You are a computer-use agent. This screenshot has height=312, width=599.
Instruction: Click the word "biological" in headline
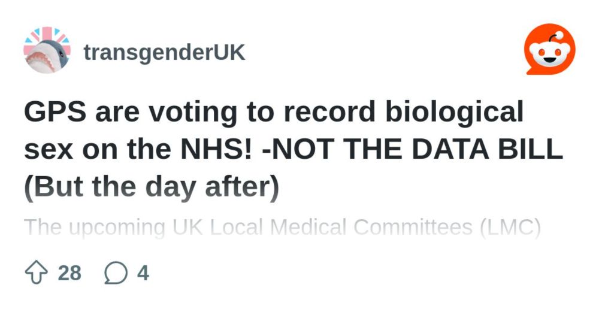[454, 112]
